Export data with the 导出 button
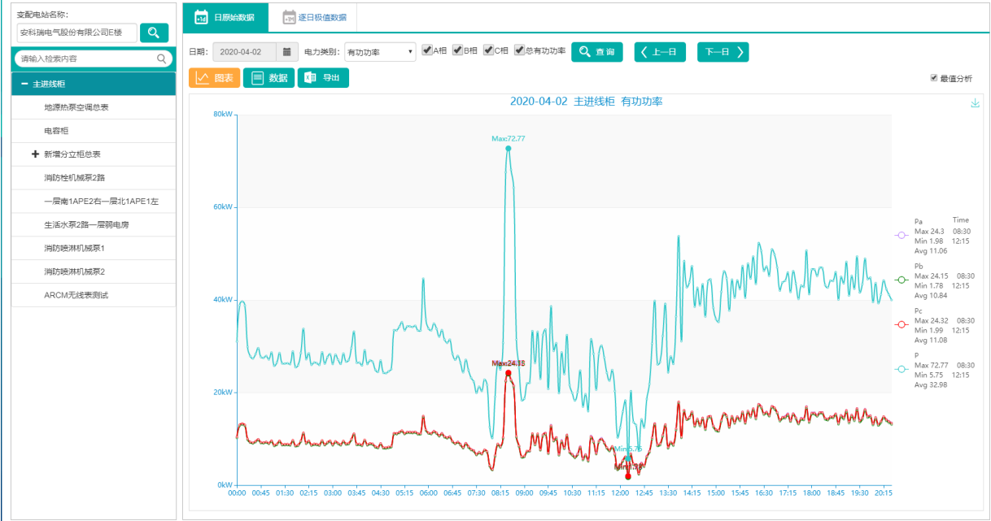The image size is (991, 521). (323, 78)
